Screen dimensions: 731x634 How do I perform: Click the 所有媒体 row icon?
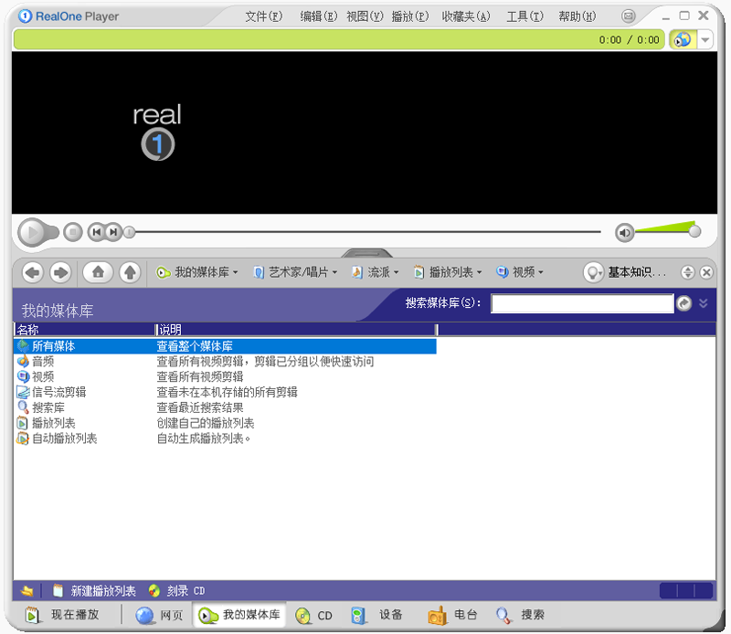(x=23, y=345)
